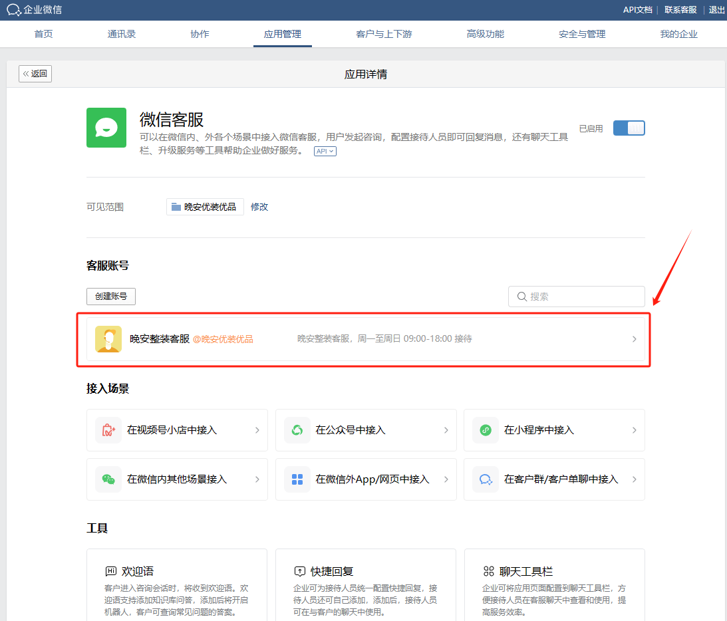Select the 应用管理 tab

pyautogui.click(x=283, y=34)
